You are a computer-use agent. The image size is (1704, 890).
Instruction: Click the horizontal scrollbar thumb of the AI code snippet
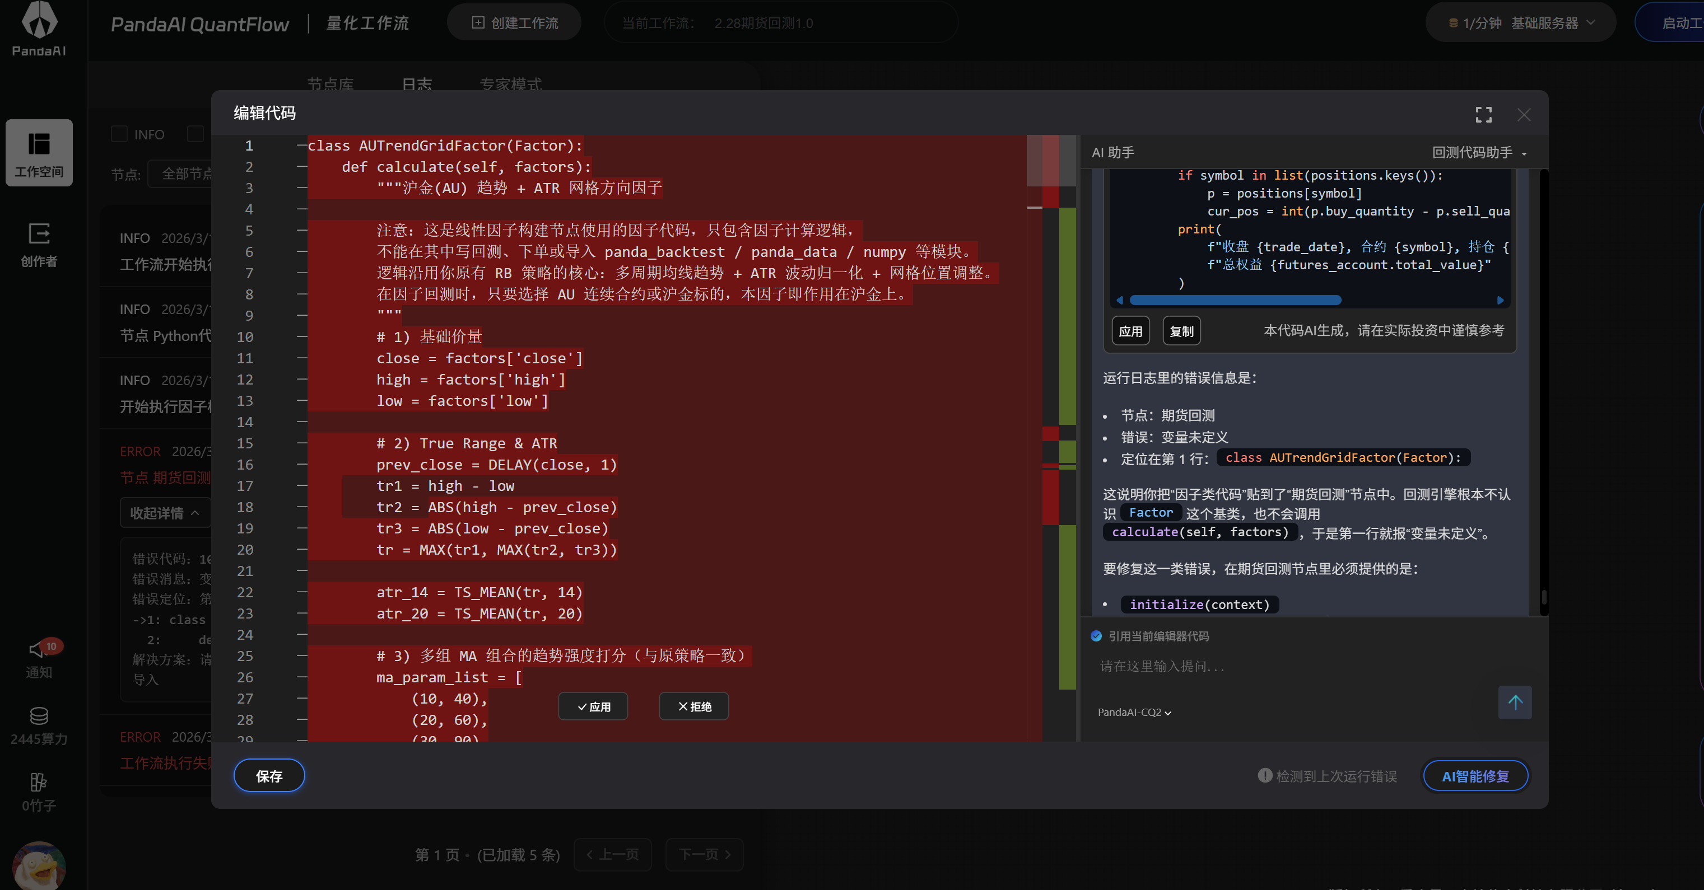pyautogui.click(x=1235, y=300)
